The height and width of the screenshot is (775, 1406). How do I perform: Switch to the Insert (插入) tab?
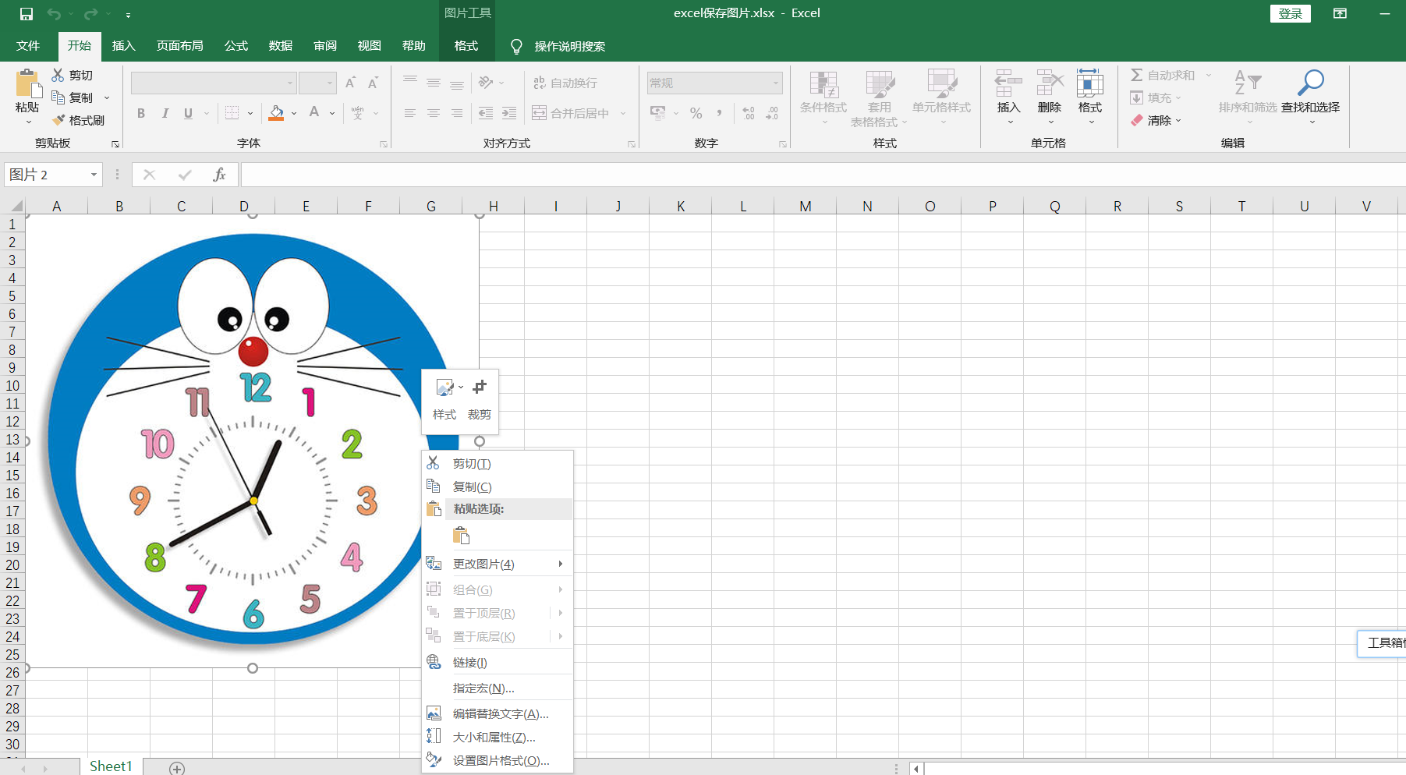123,46
